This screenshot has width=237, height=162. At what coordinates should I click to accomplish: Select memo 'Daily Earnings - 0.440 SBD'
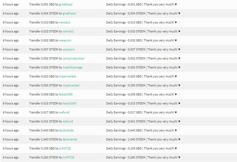pyautogui.click(x=124, y=130)
